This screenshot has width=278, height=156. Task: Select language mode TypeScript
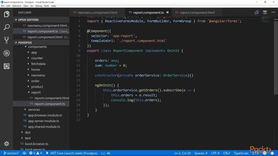tap(241, 153)
